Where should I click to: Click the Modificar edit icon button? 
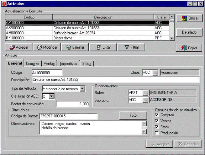pos(47,47)
